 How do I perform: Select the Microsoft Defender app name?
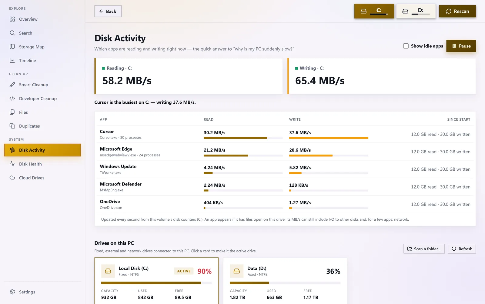[x=121, y=184]
